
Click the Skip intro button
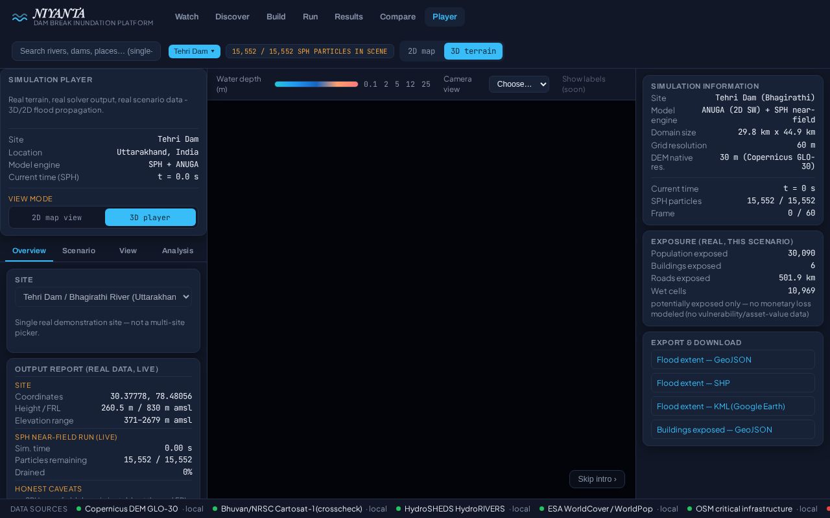pos(597,479)
